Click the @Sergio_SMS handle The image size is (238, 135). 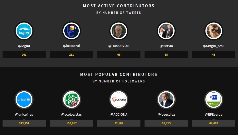(214, 46)
